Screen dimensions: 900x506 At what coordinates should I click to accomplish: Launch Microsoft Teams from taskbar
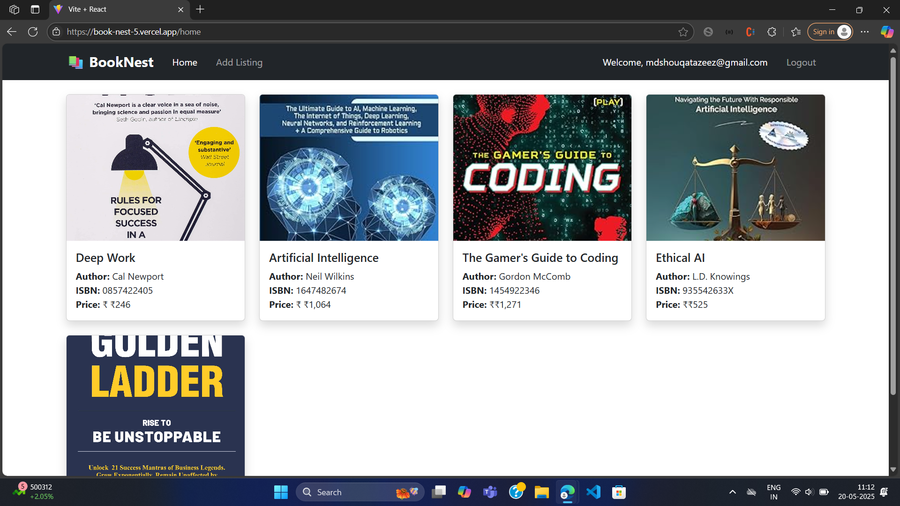click(x=490, y=492)
